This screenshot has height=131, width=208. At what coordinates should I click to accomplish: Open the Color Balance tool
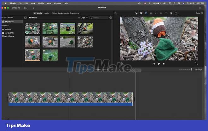click(x=136, y=13)
